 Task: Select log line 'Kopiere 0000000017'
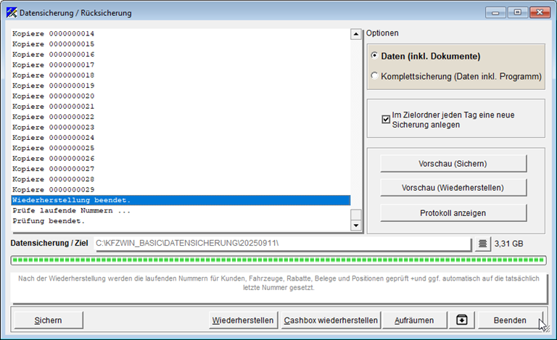pos(181,65)
